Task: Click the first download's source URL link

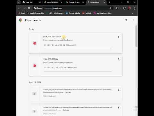Action: tap(58, 40)
